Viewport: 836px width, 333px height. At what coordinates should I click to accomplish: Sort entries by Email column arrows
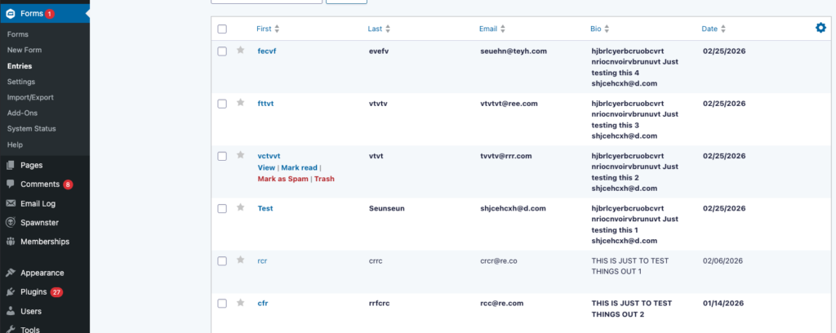[x=504, y=29]
